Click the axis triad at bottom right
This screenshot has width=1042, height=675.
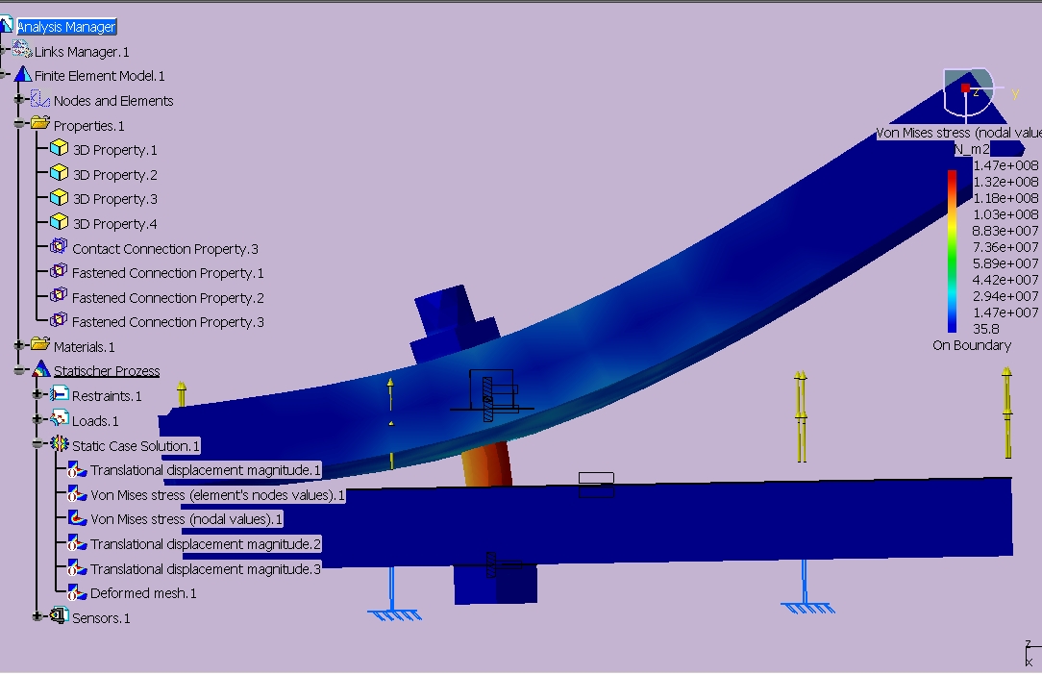coord(1031,653)
